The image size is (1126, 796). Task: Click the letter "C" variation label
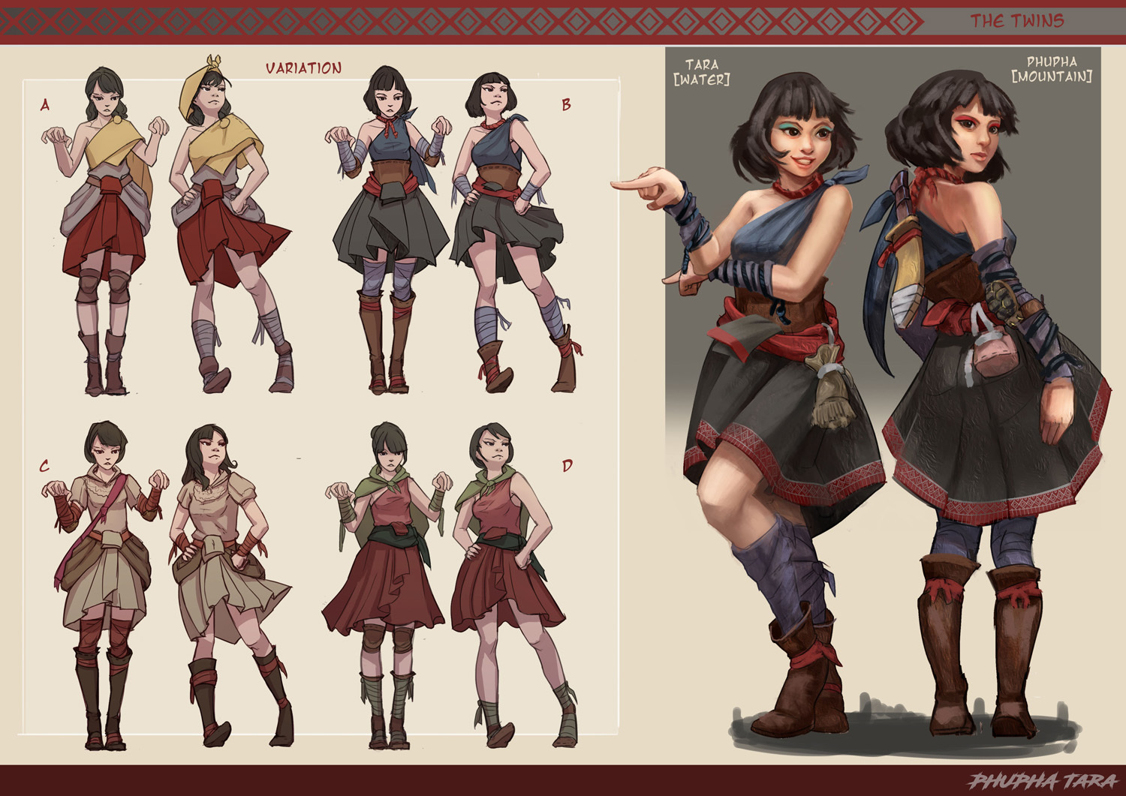(x=44, y=467)
